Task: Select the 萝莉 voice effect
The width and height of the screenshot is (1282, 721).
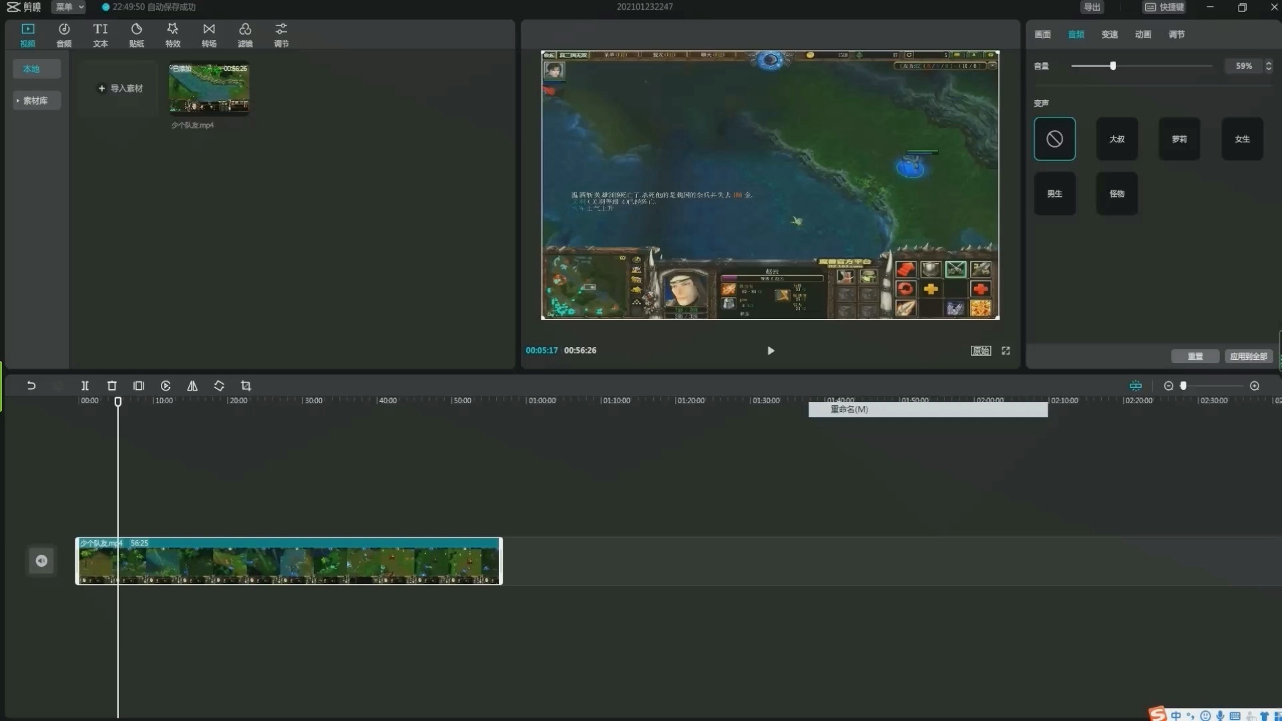Action: pos(1179,139)
